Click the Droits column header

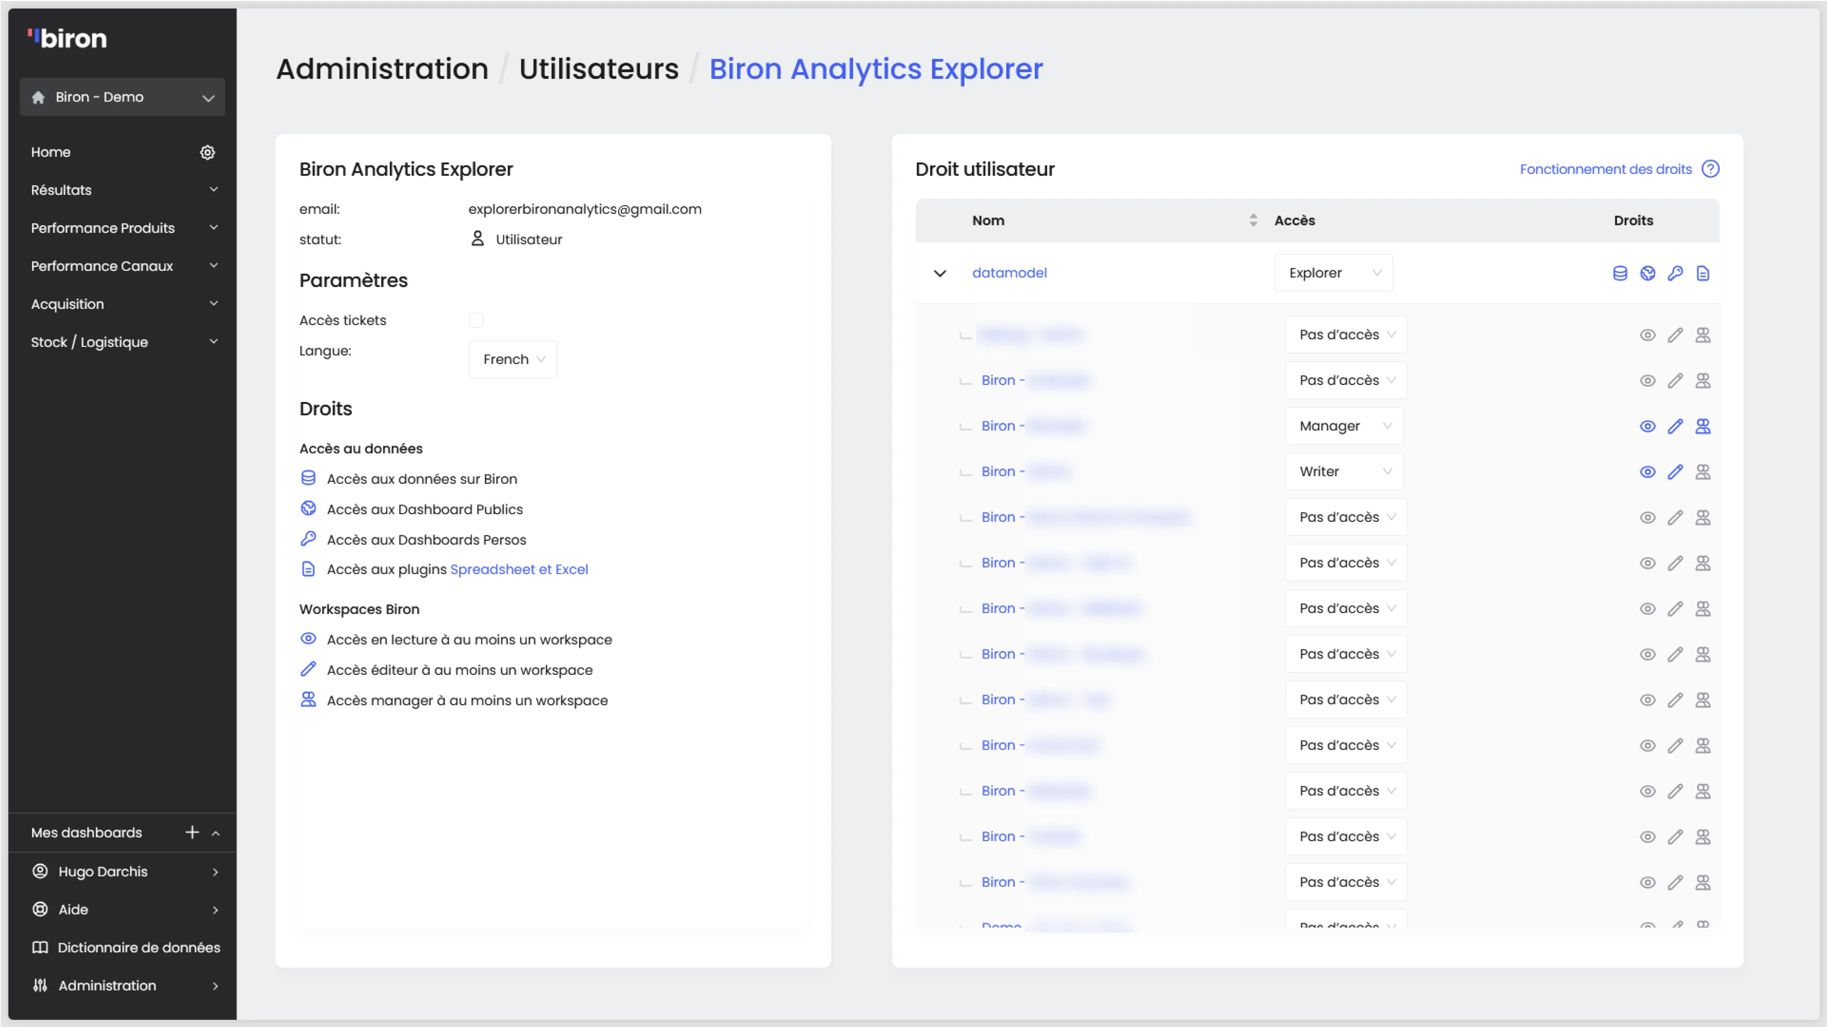click(1633, 221)
